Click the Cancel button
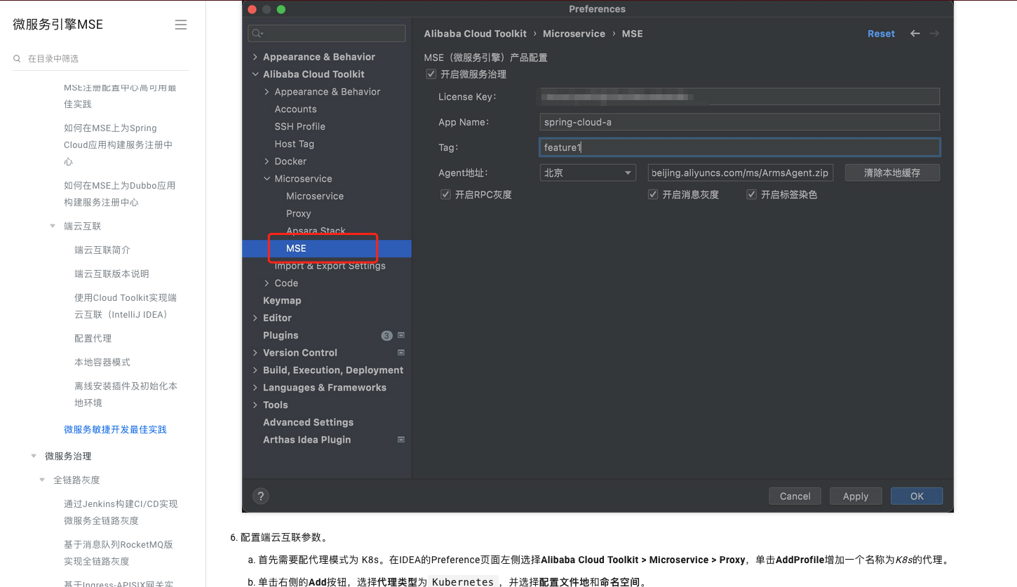 (795, 496)
